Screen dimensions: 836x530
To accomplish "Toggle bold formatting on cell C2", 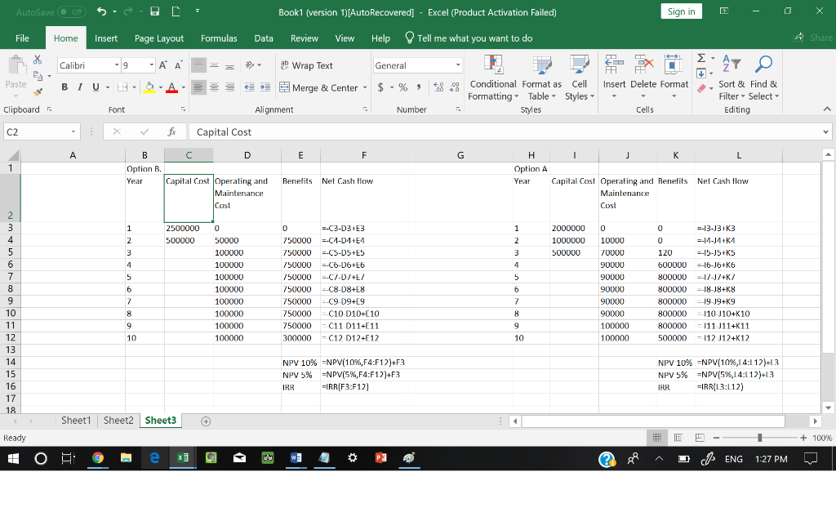I will pos(64,86).
